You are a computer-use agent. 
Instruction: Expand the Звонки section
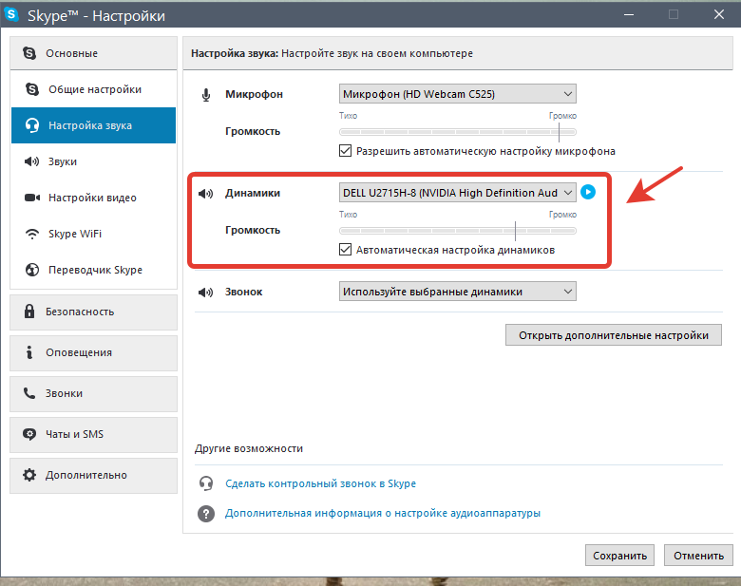click(x=93, y=393)
